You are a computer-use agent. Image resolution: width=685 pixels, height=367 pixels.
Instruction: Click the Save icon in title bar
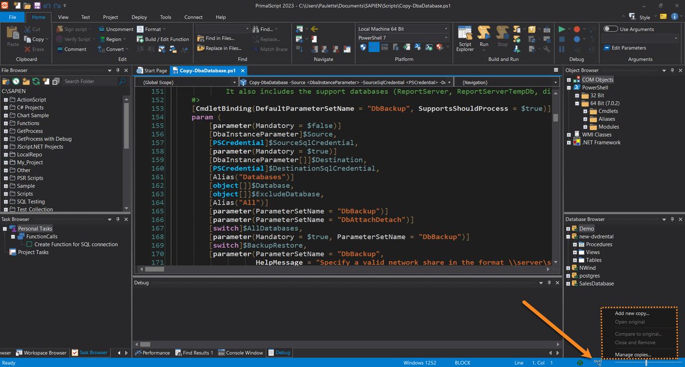[x=37, y=6]
